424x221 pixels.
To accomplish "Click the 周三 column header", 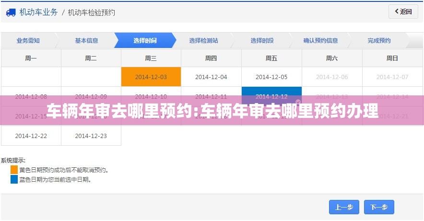I will point(151,58).
